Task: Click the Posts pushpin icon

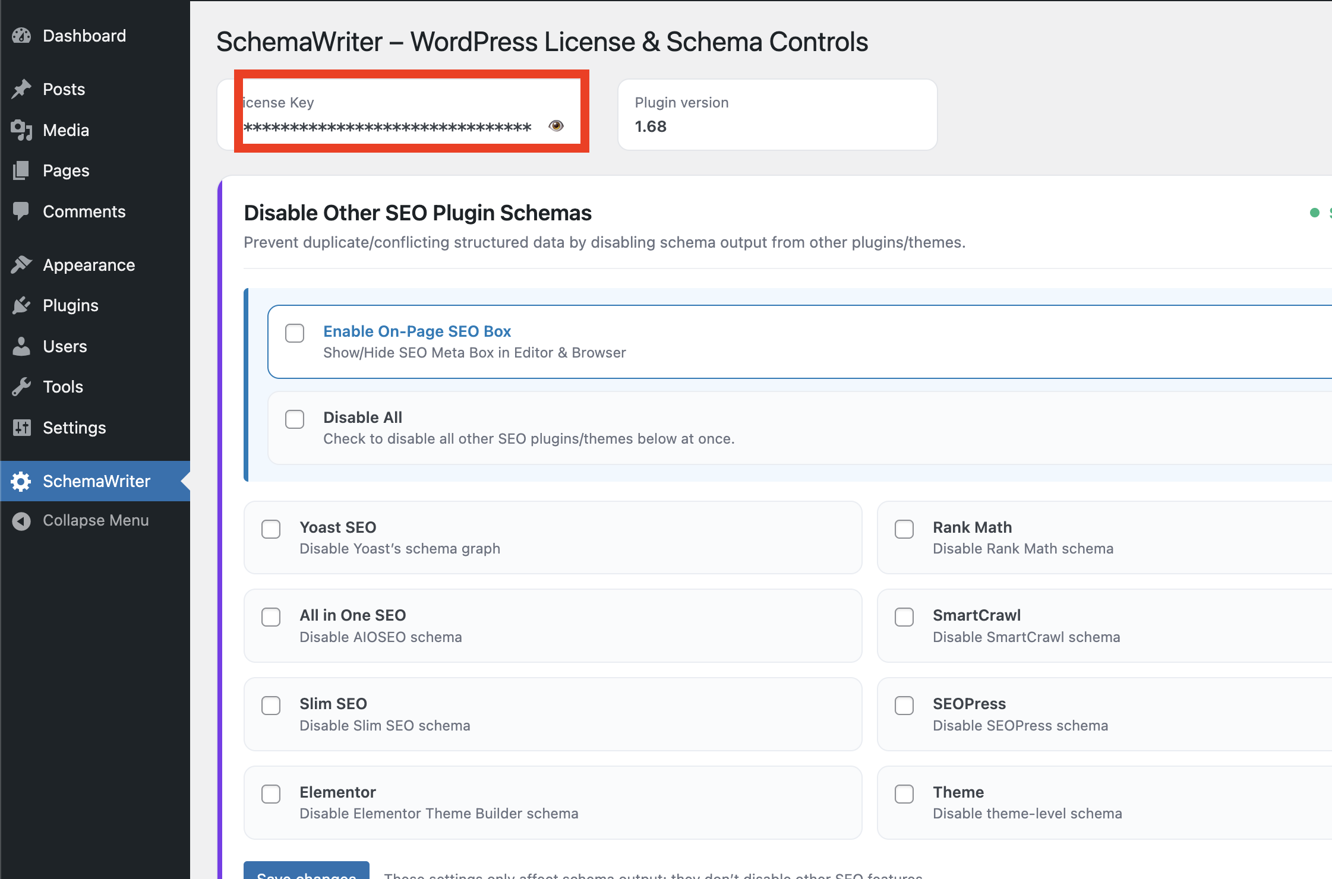Action: click(x=21, y=89)
